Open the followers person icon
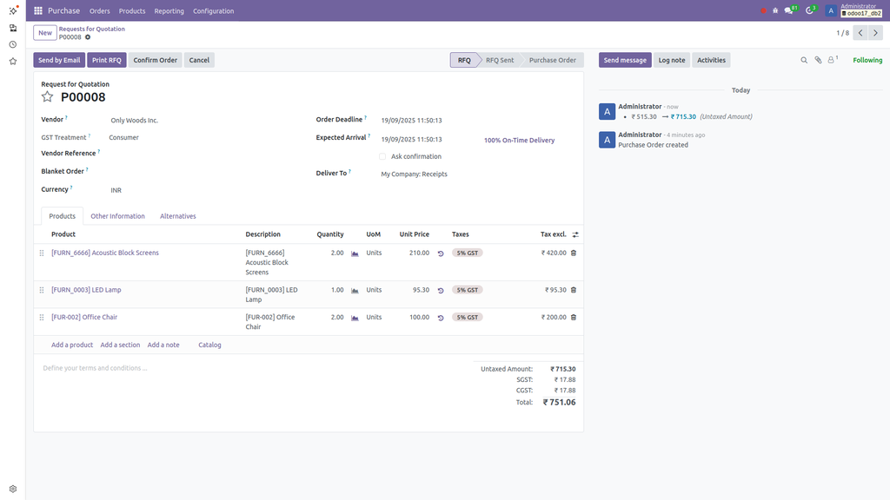890x500 pixels. click(x=830, y=59)
